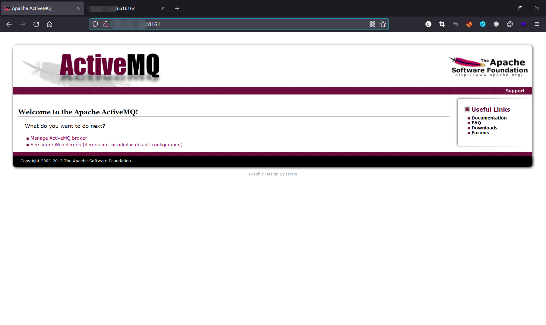Open a new browser tab
The height and width of the screenshot is (325, 546).
177,8
